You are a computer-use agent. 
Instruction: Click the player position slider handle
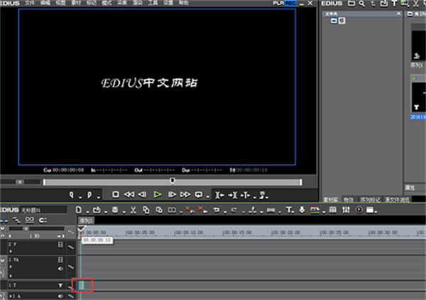coord(173,181)
